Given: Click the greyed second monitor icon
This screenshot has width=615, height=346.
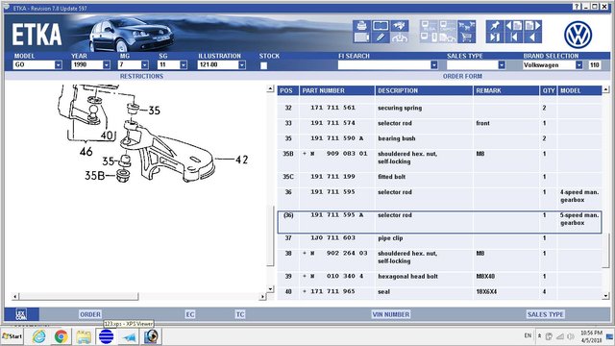Looking at the screenshot, I should pos(448,26).
